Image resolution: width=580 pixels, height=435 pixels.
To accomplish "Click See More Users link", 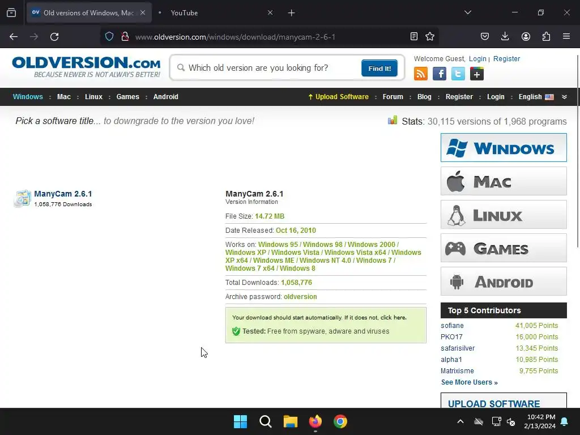I will point(470,382).
